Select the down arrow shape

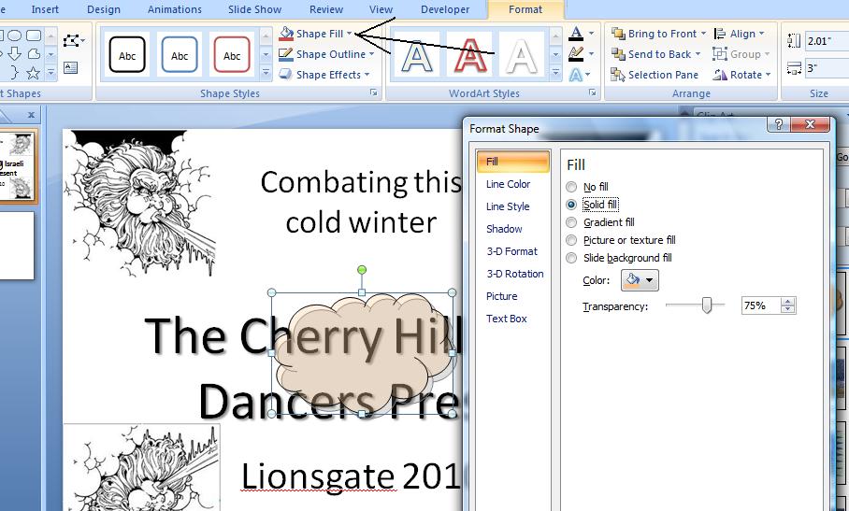tap(15, 53)
